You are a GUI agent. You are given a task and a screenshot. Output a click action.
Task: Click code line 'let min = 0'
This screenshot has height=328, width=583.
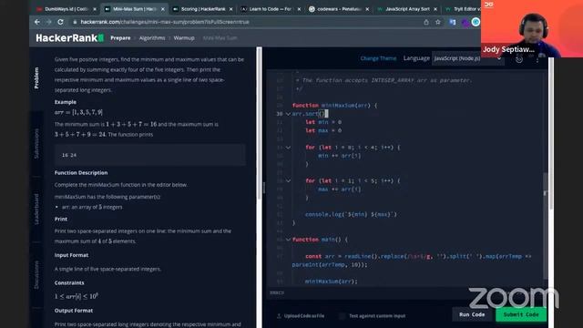323,122
